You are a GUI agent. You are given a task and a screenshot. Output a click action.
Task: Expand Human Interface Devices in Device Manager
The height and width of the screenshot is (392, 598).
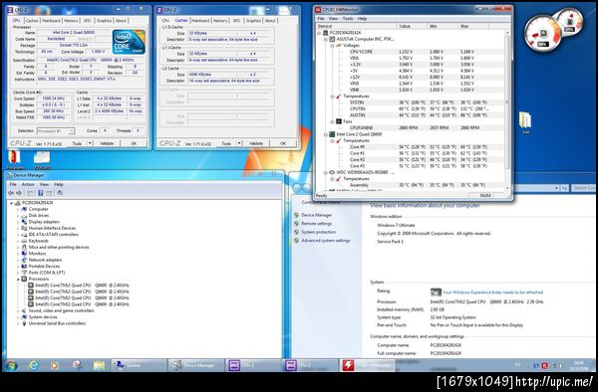(18, 228)
